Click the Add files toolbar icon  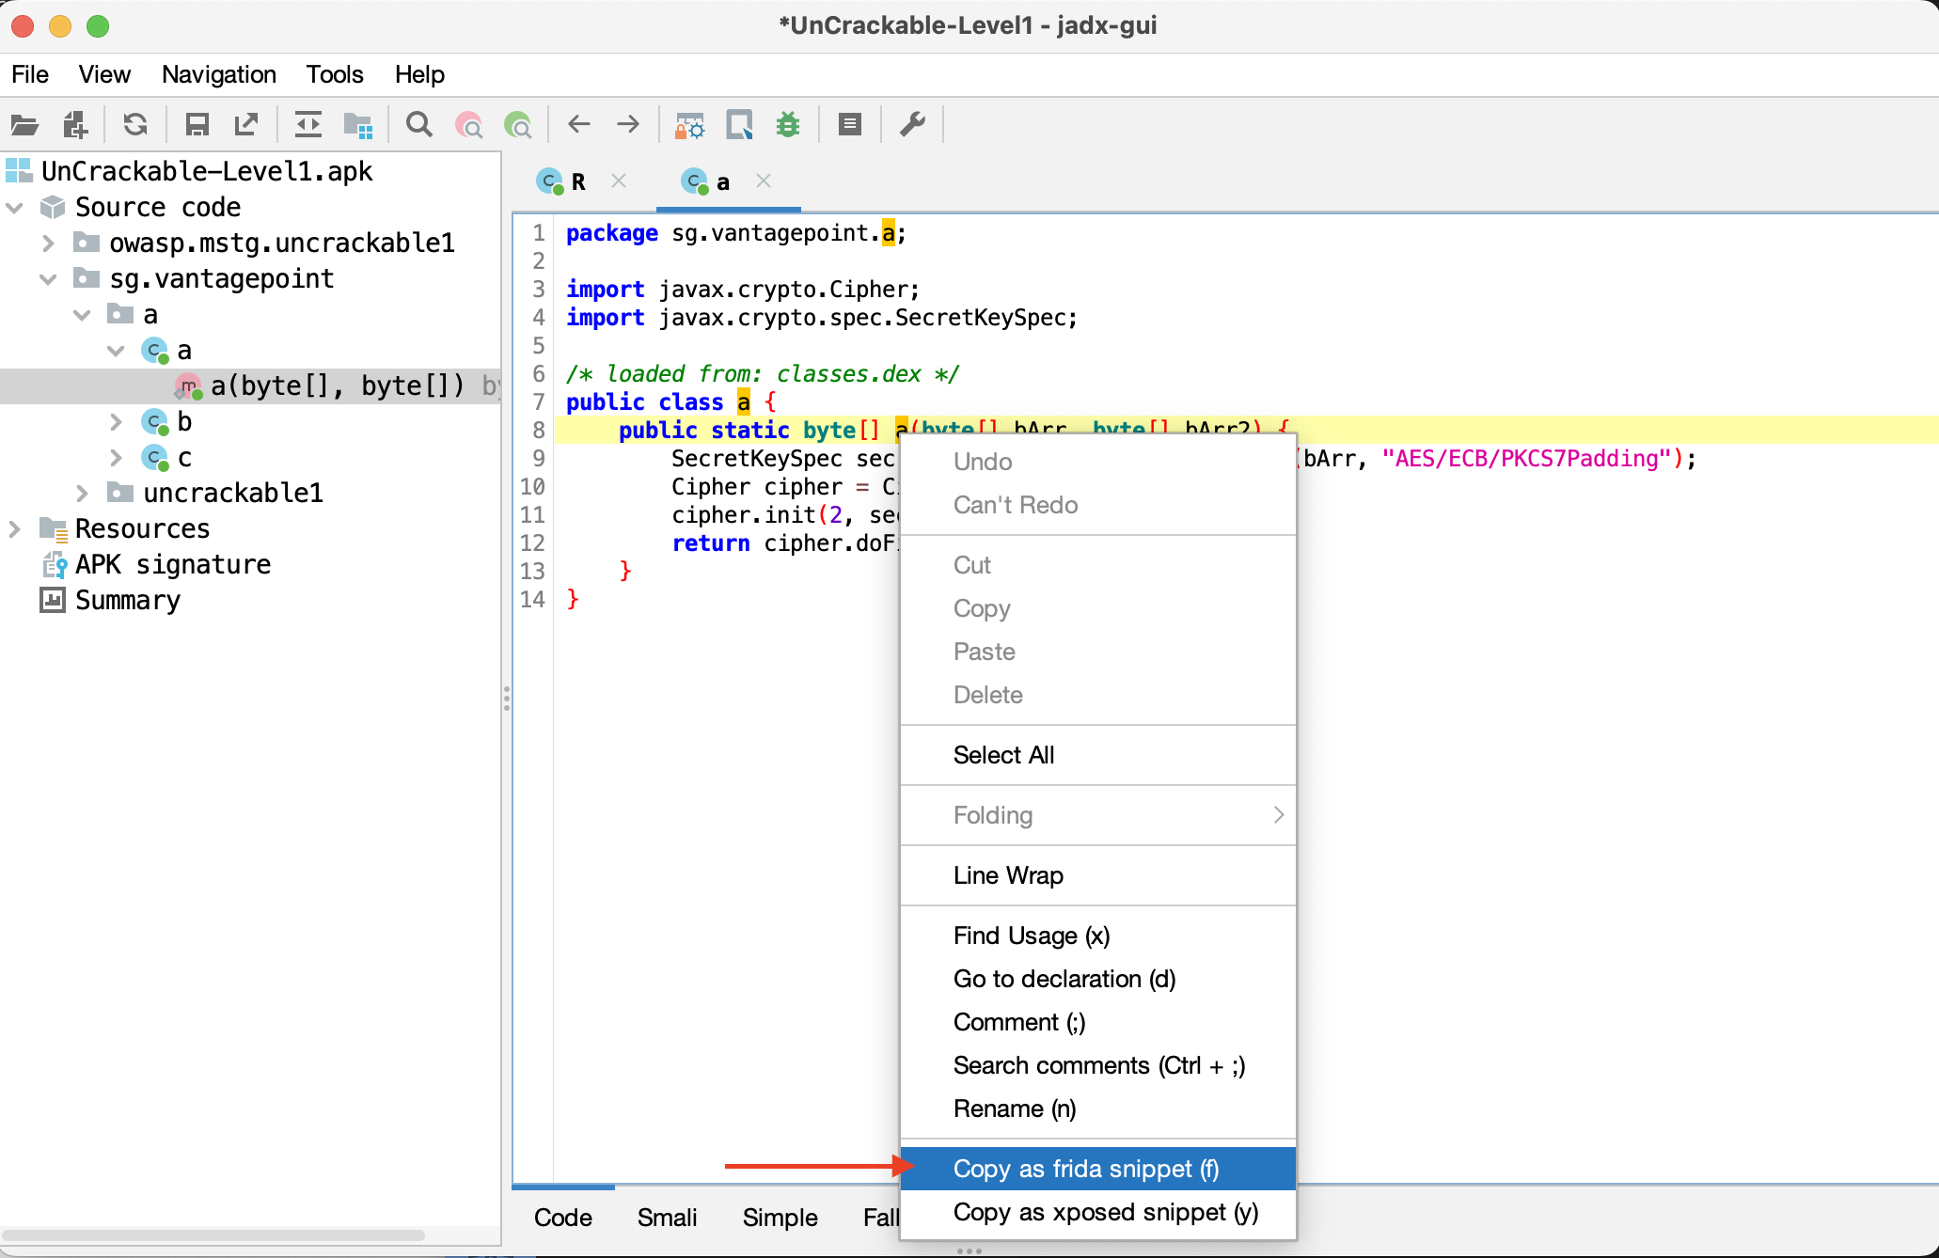(x=75, y=124)
